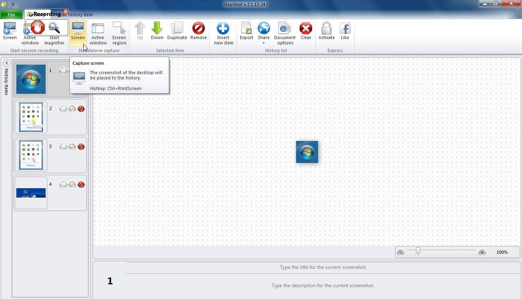
Task: Select history item 1 Windows logo thumbnail
Action: 31,79
